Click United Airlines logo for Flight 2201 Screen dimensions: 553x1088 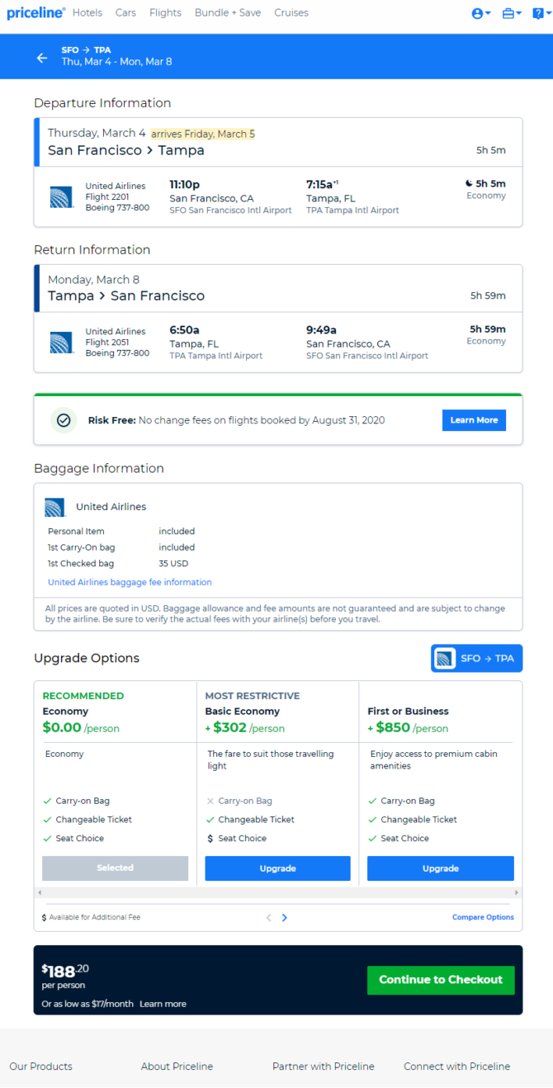point(62,196)
